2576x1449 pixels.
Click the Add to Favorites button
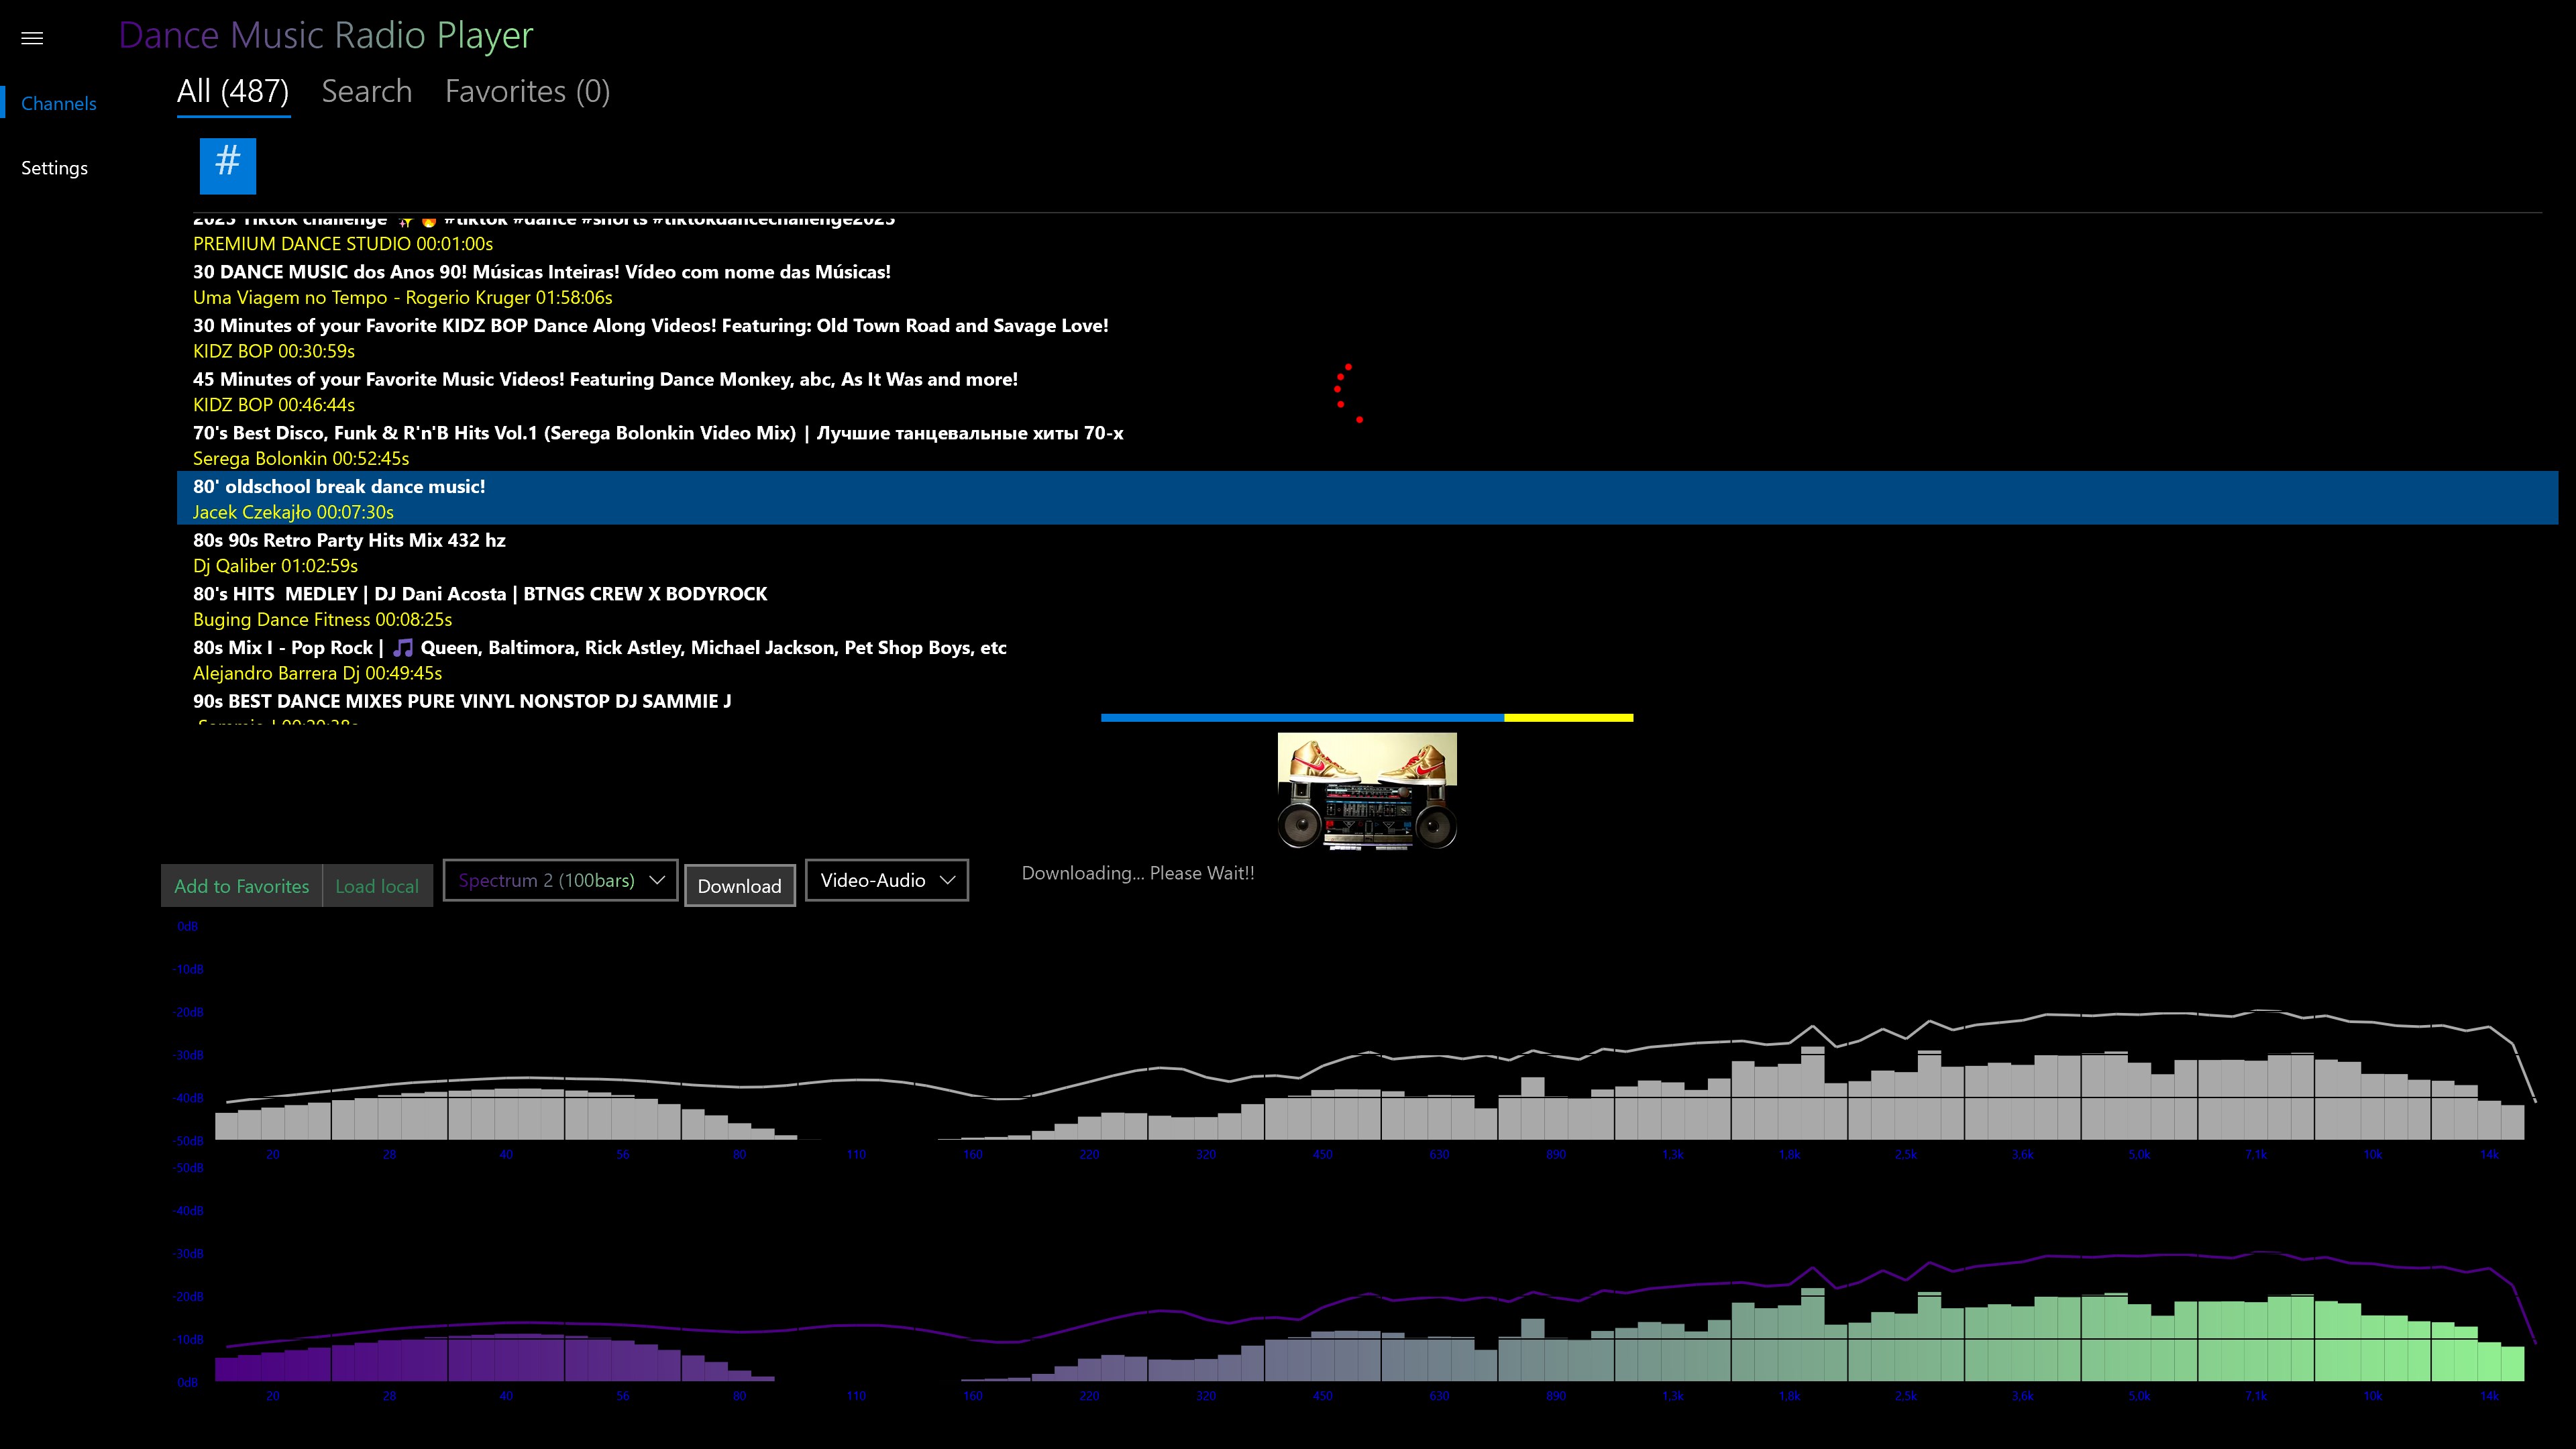pyautogui.click(x=241, y=886)
